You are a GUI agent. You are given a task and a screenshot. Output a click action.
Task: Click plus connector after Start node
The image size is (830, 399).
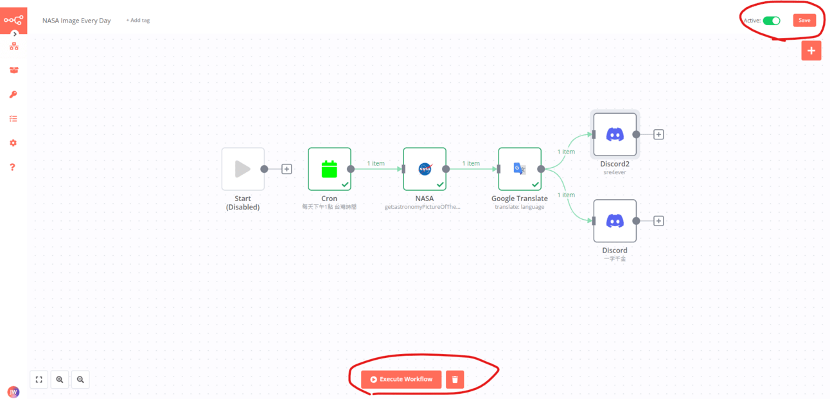pyautogui.click(x=287, y=169)
